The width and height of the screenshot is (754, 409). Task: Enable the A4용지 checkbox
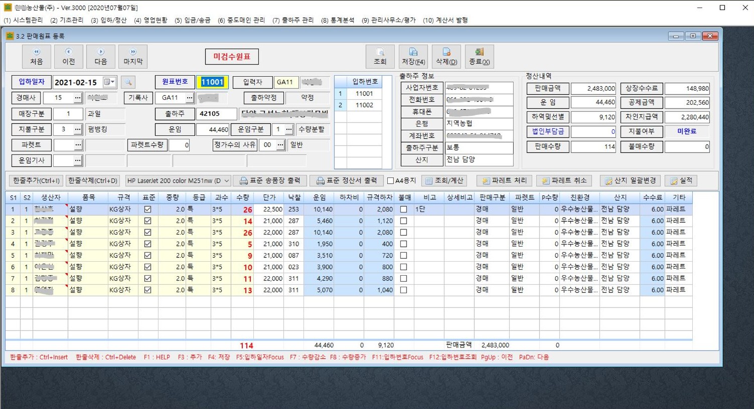click(390, 181)
